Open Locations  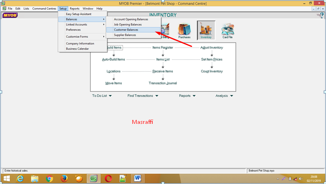(114, 71)
